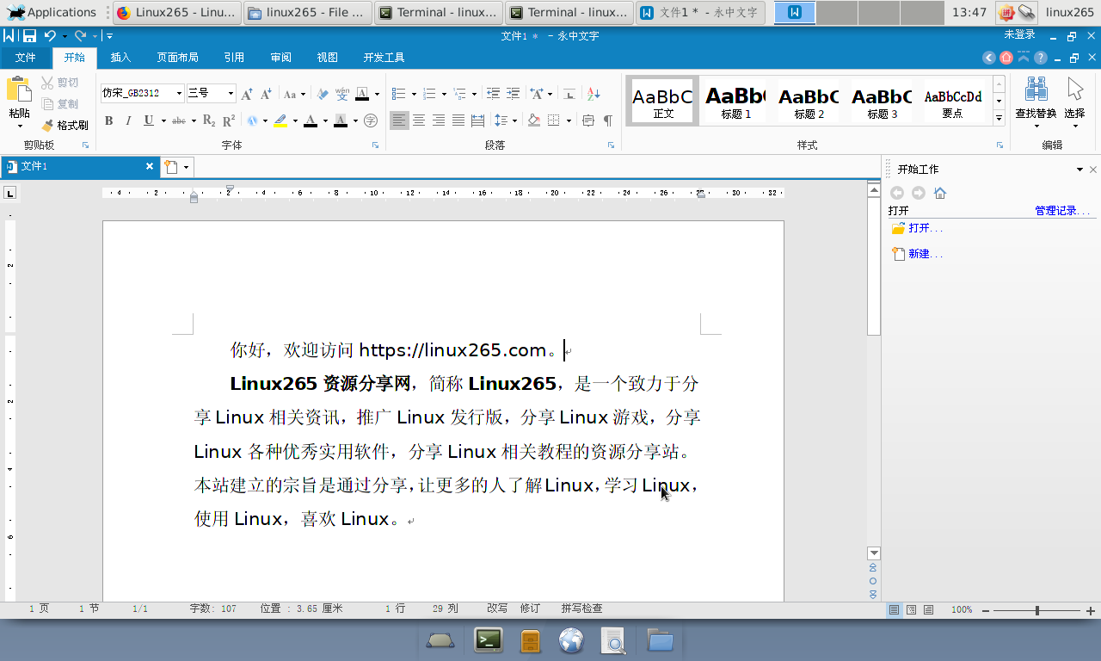Screen dimensions: 1101x661
Task: Open the 文件 menu
Action: [26, 58]
